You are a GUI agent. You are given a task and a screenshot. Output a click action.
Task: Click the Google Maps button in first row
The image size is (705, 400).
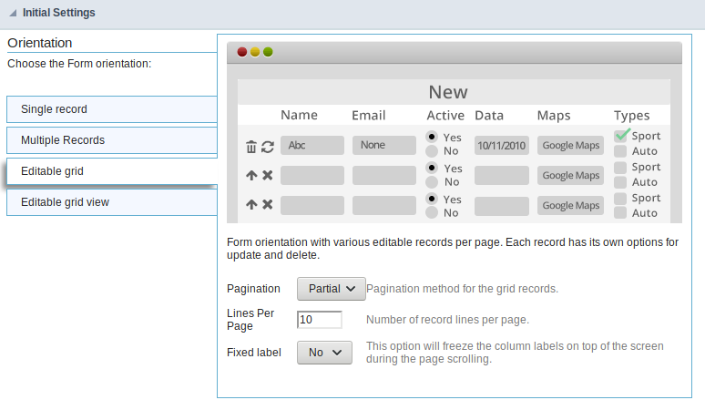click(x=570, y=146)
